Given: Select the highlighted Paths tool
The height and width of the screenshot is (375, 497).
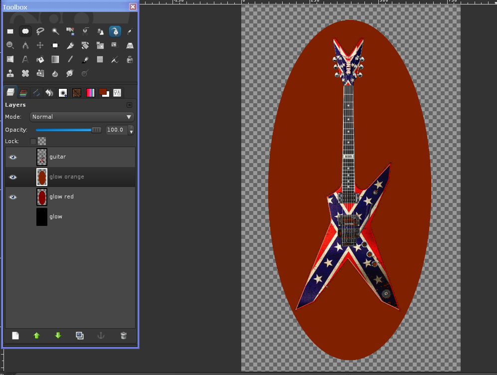Looking at the screenshot, I should (x=115, y=31).
